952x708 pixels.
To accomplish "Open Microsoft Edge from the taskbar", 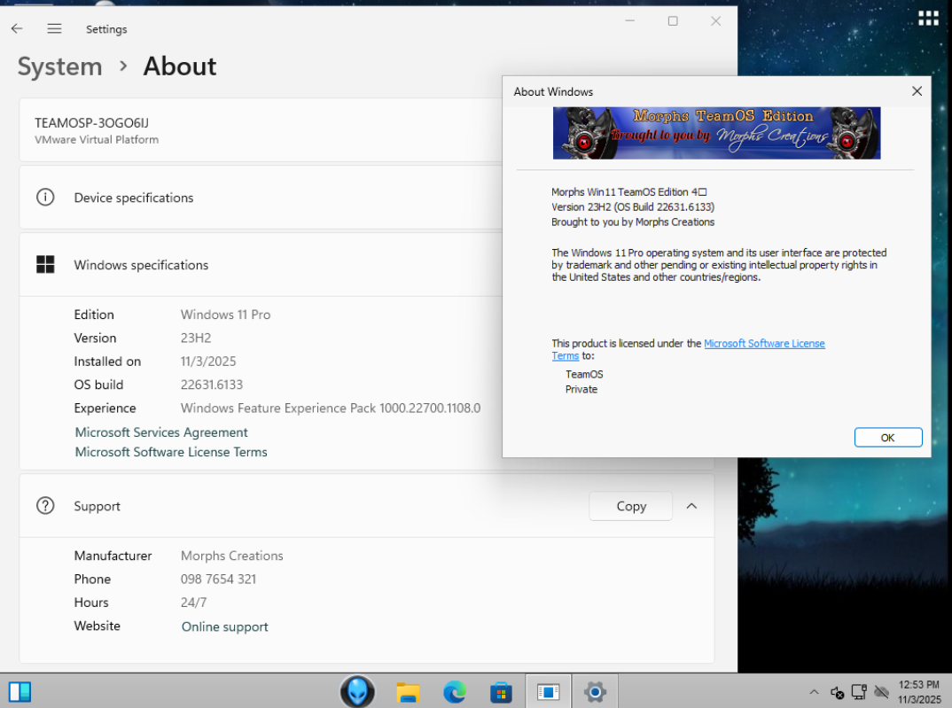I will pyautogui.click(x=455, y=692).
